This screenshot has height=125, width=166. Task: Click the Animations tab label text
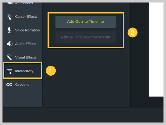[24, 3]
